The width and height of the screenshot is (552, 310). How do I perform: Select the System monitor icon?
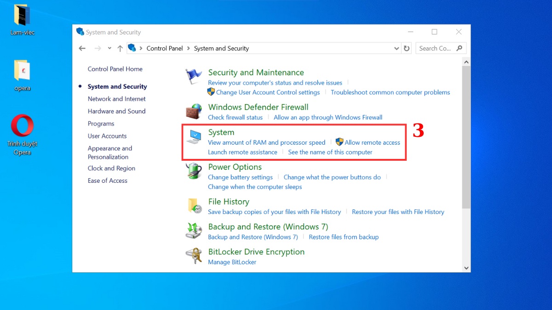click(193, 136)
